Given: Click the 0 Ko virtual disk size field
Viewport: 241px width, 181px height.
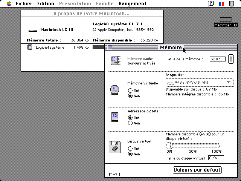Looking at the screenshot, I should click(216, 158).
